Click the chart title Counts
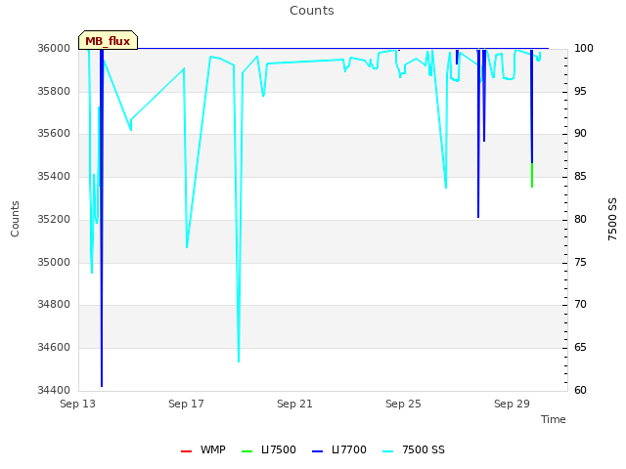 [312, 11]
